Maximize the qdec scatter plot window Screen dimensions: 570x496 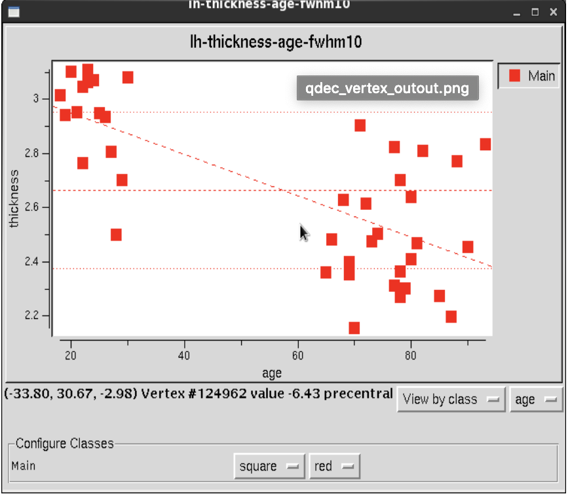(537, 12)
